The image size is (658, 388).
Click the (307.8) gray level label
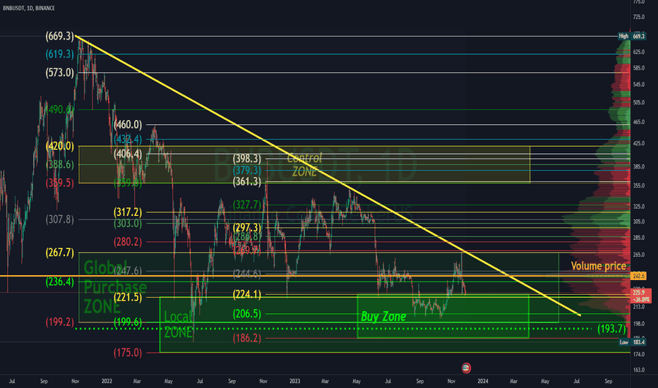click(59, 219)
